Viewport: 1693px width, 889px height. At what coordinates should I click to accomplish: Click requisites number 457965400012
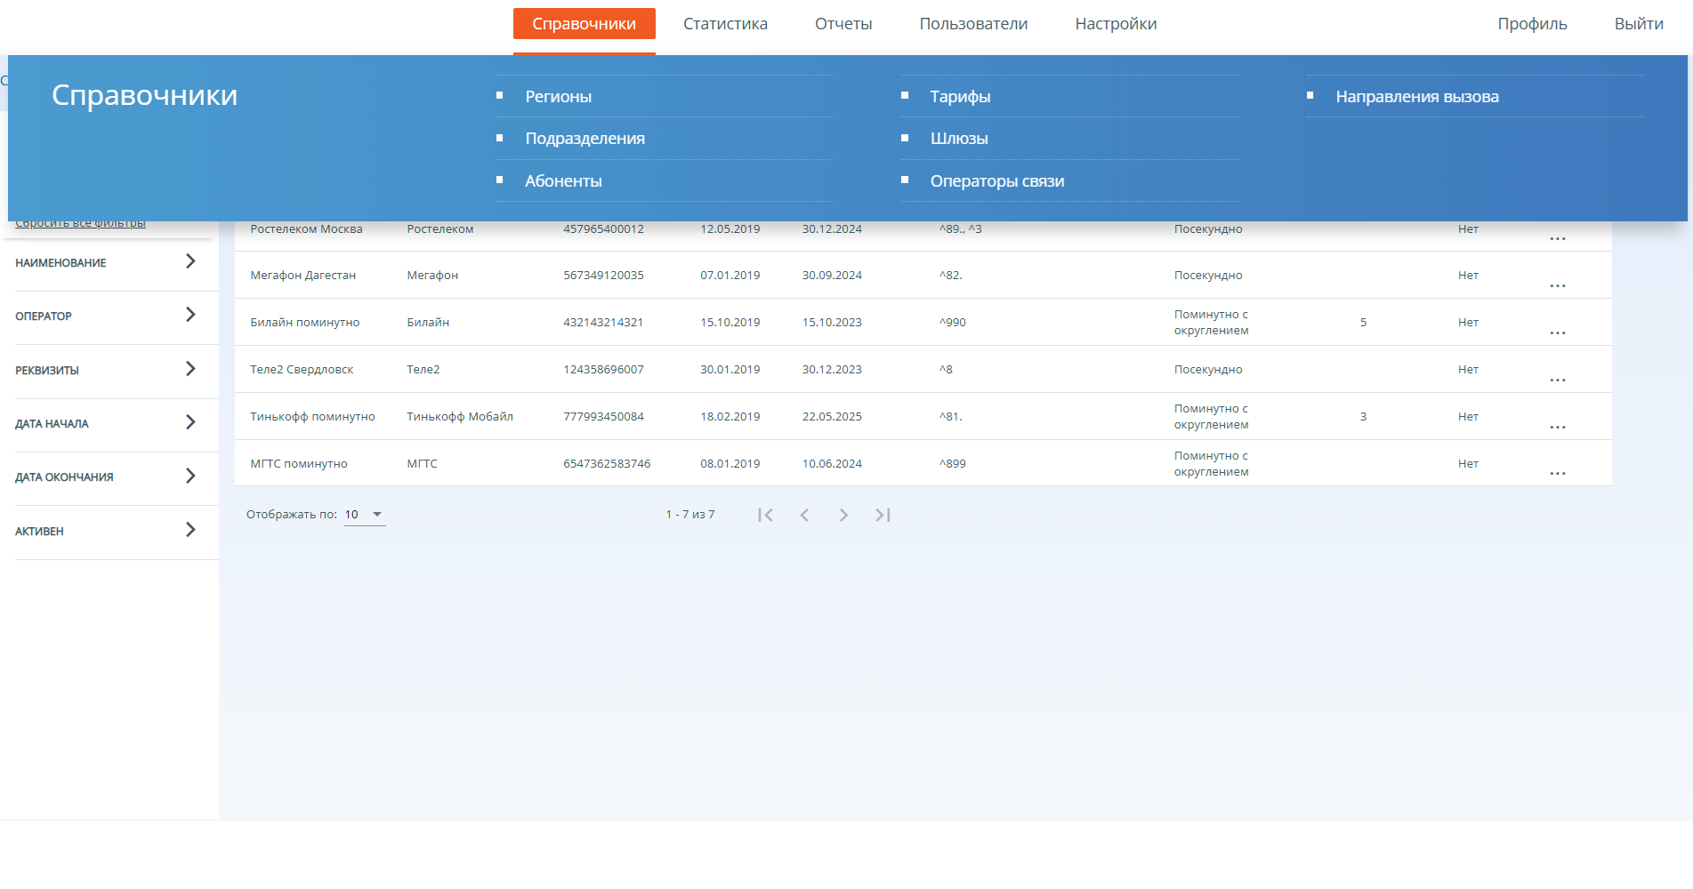[x=603, y=229]
